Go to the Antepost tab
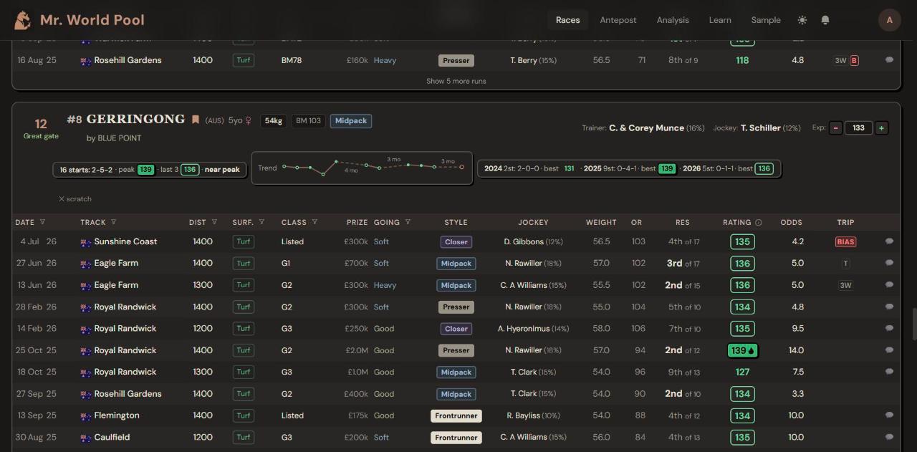The width and height of the screenshot is (917, 452). coord(618,20)
